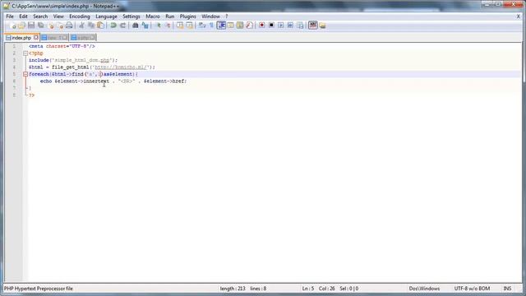526x296 pixels.
Task: Click the Redo toolbar icon
Action: point(122,25)
